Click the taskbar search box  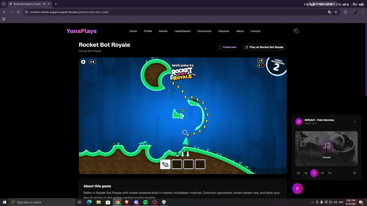42,202
